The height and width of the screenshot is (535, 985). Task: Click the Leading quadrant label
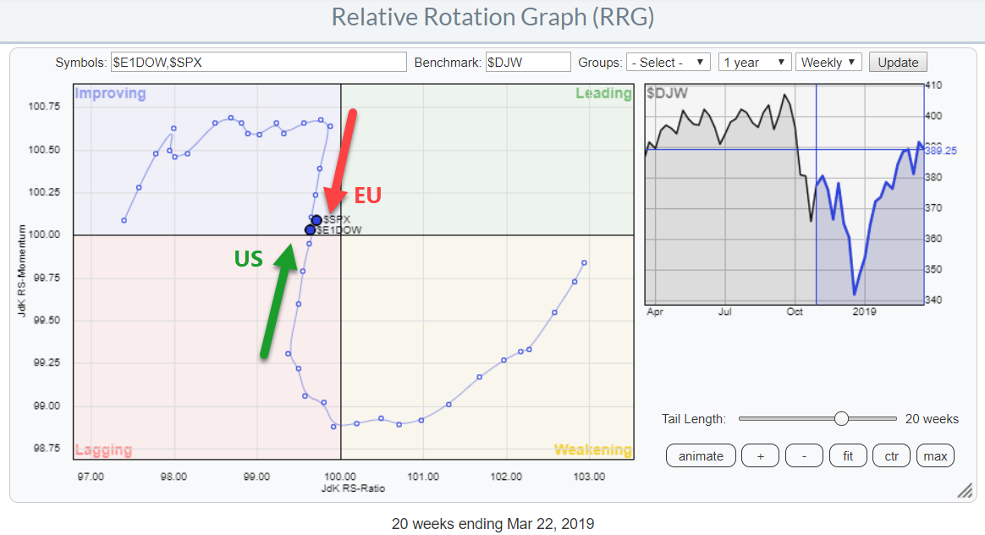click(x=603, y=93)
